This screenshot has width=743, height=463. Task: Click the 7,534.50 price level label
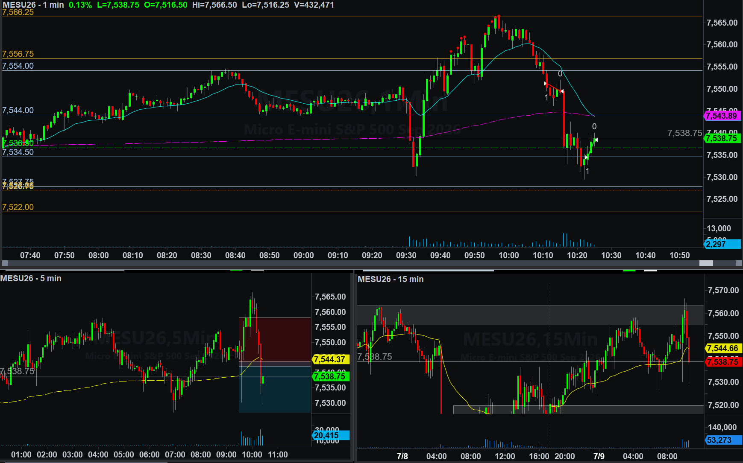click(x=18, y=152)
